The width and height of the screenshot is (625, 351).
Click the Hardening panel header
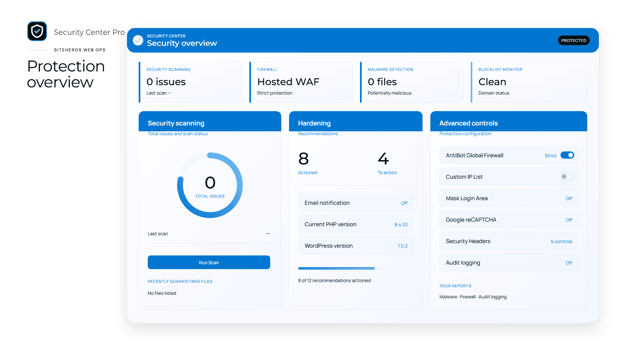point(356,121)
